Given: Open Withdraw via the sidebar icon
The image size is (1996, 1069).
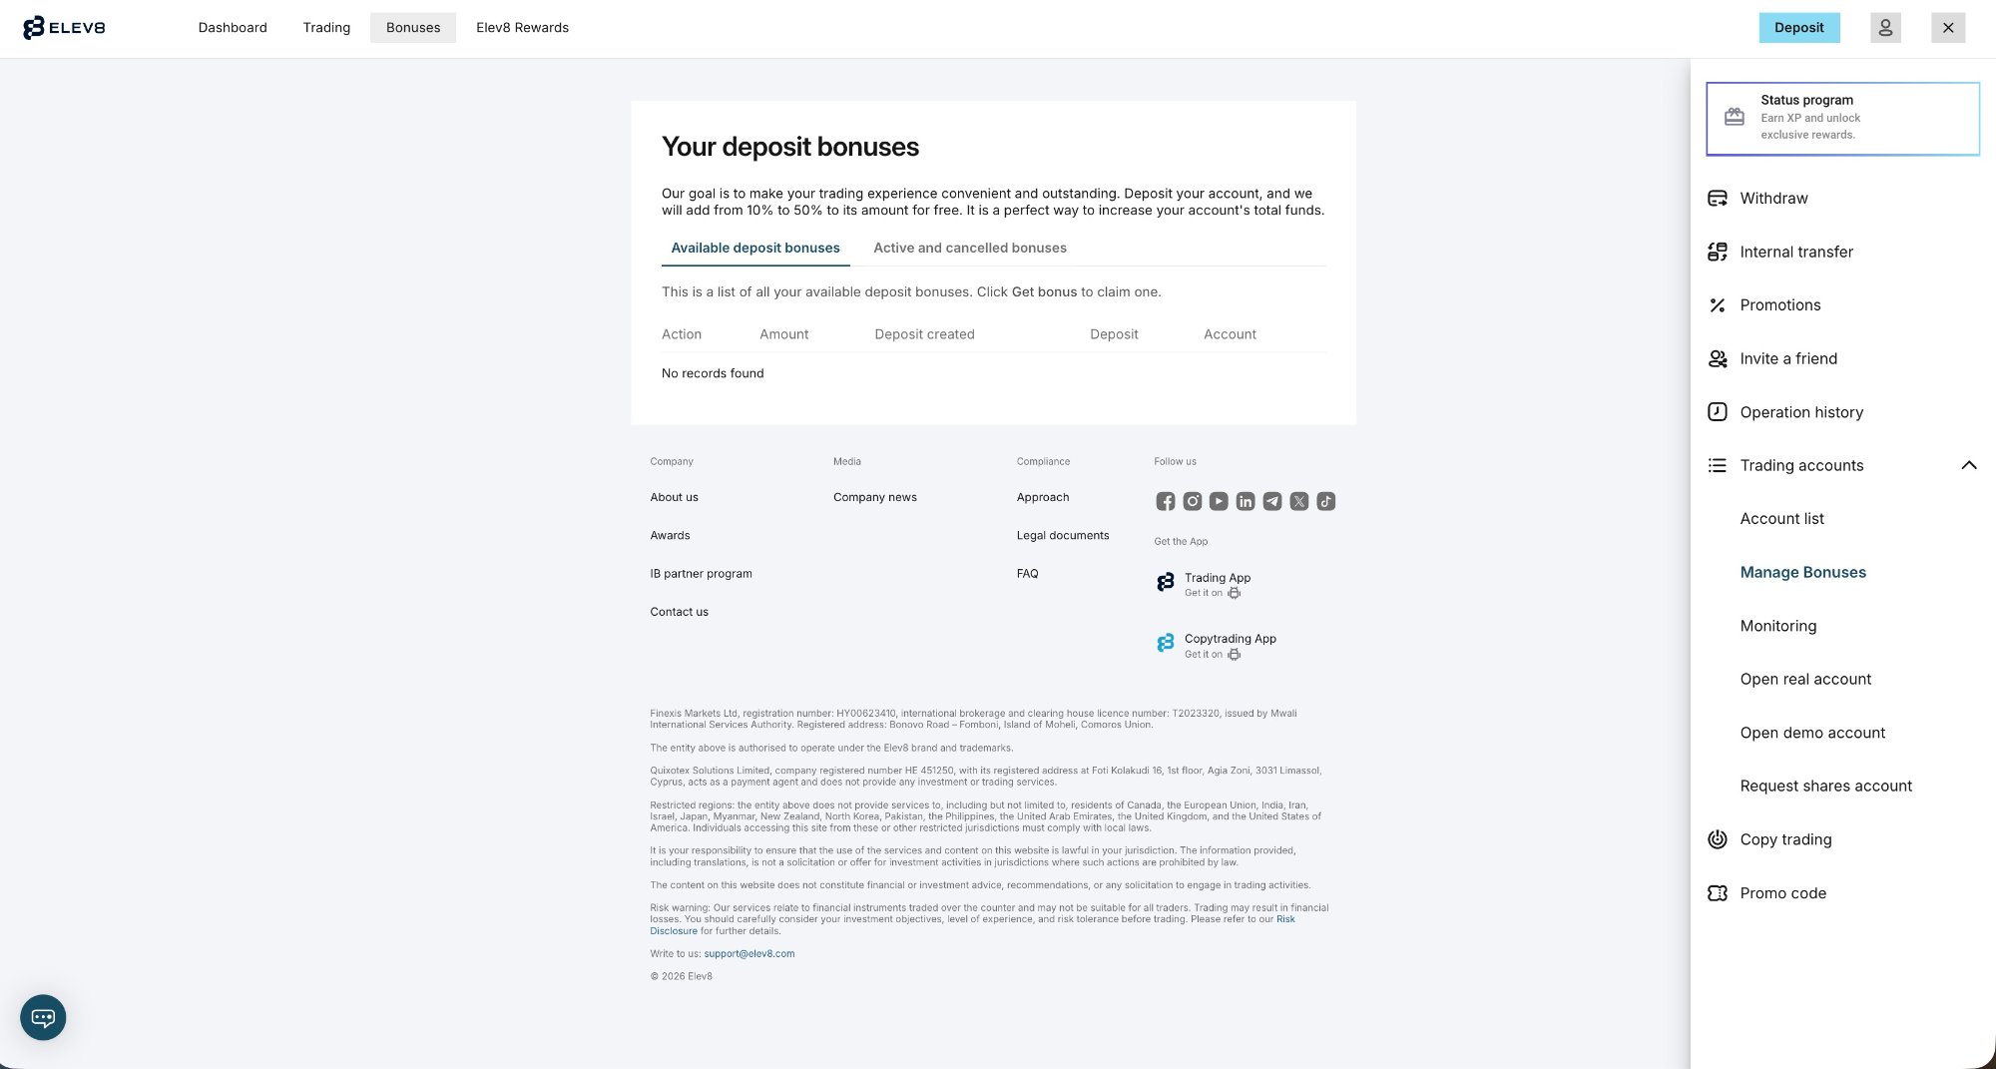Looking at the screenshot, I should (x=1718, y=198).
